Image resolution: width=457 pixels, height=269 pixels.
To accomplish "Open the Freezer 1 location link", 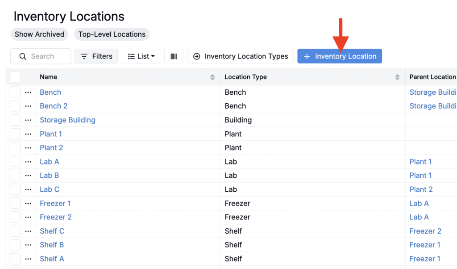I will 55,203.
